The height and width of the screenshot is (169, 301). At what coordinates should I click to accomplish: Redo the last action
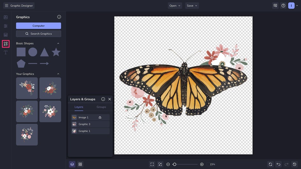click(x=286, y=164)
